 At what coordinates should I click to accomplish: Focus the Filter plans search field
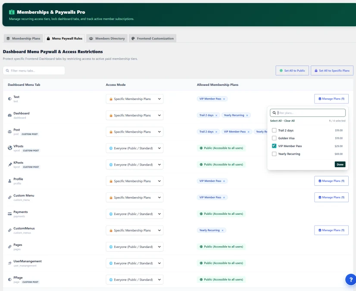click(308, 113)
